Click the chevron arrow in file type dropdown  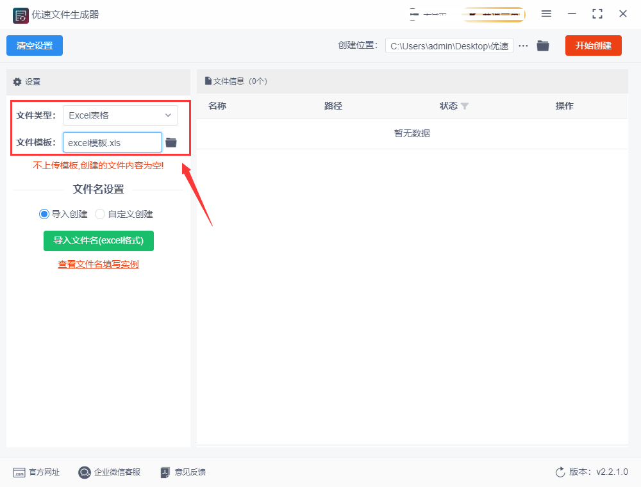168,115
